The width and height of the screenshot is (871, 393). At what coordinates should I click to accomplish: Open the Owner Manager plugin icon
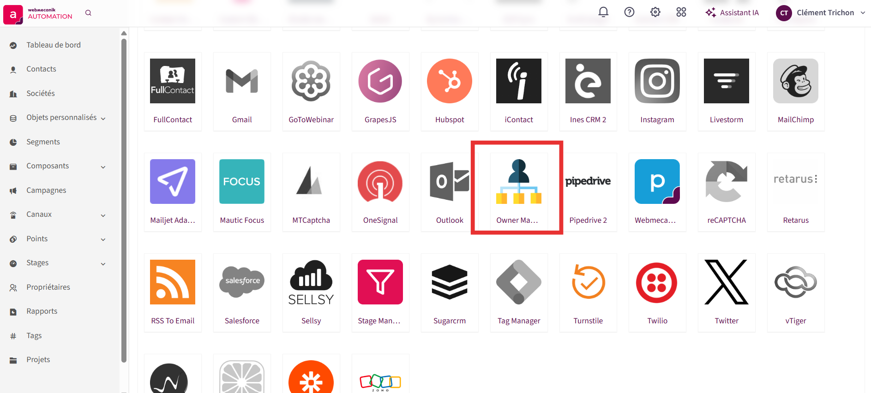click(x=519, y=182)
